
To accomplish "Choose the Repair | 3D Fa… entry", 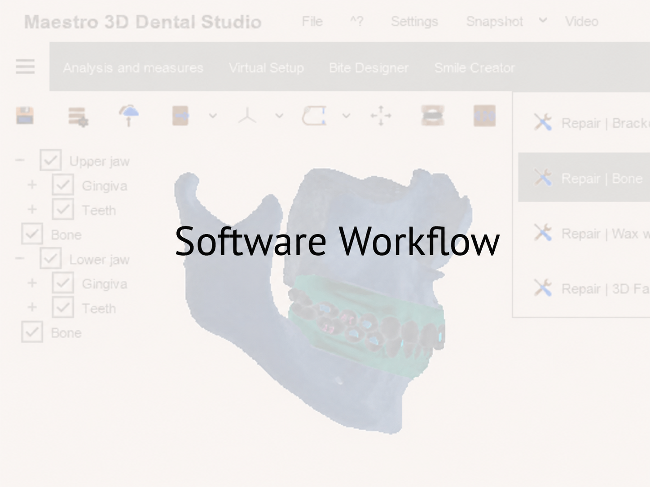I will pos(584,288).
